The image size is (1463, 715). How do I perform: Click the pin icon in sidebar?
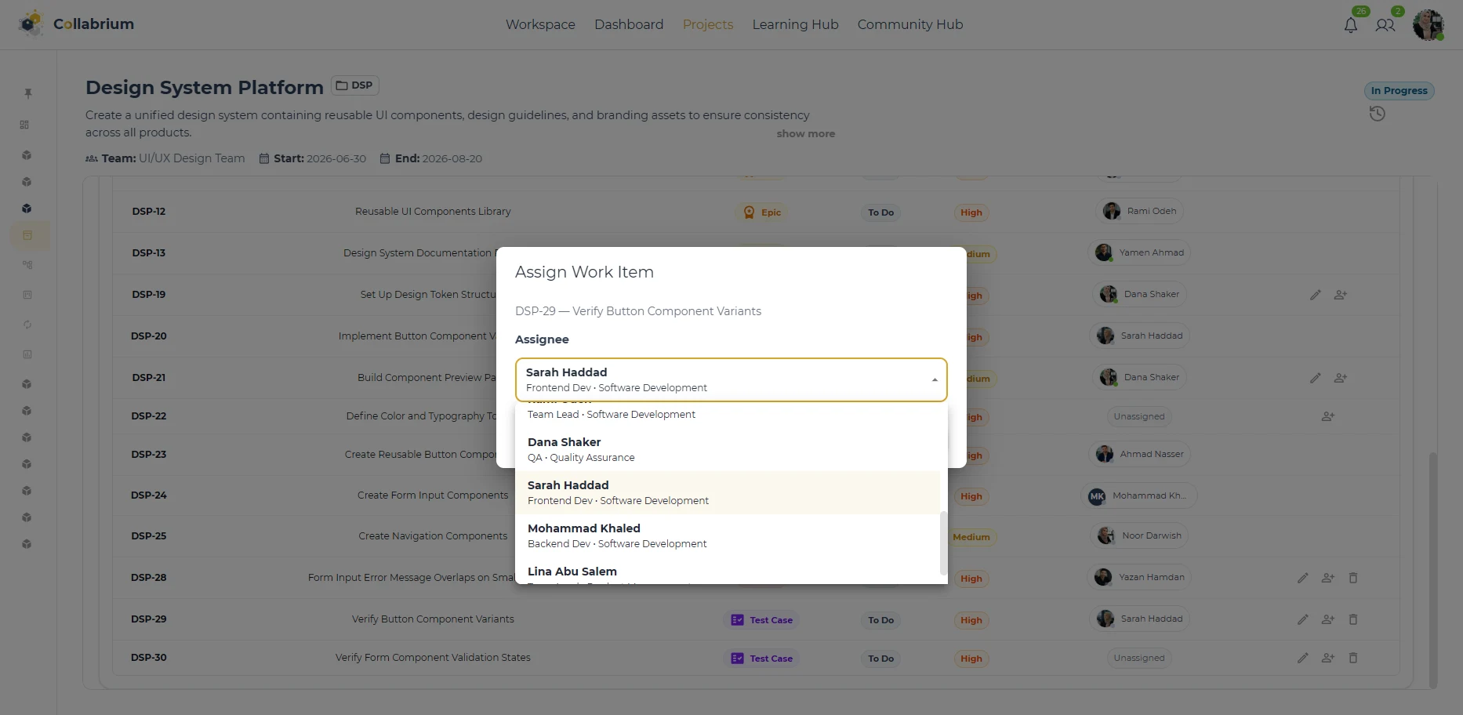coord(28,93)
